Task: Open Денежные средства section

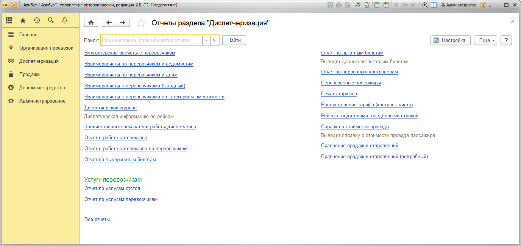Action: (x=42, y=87)
